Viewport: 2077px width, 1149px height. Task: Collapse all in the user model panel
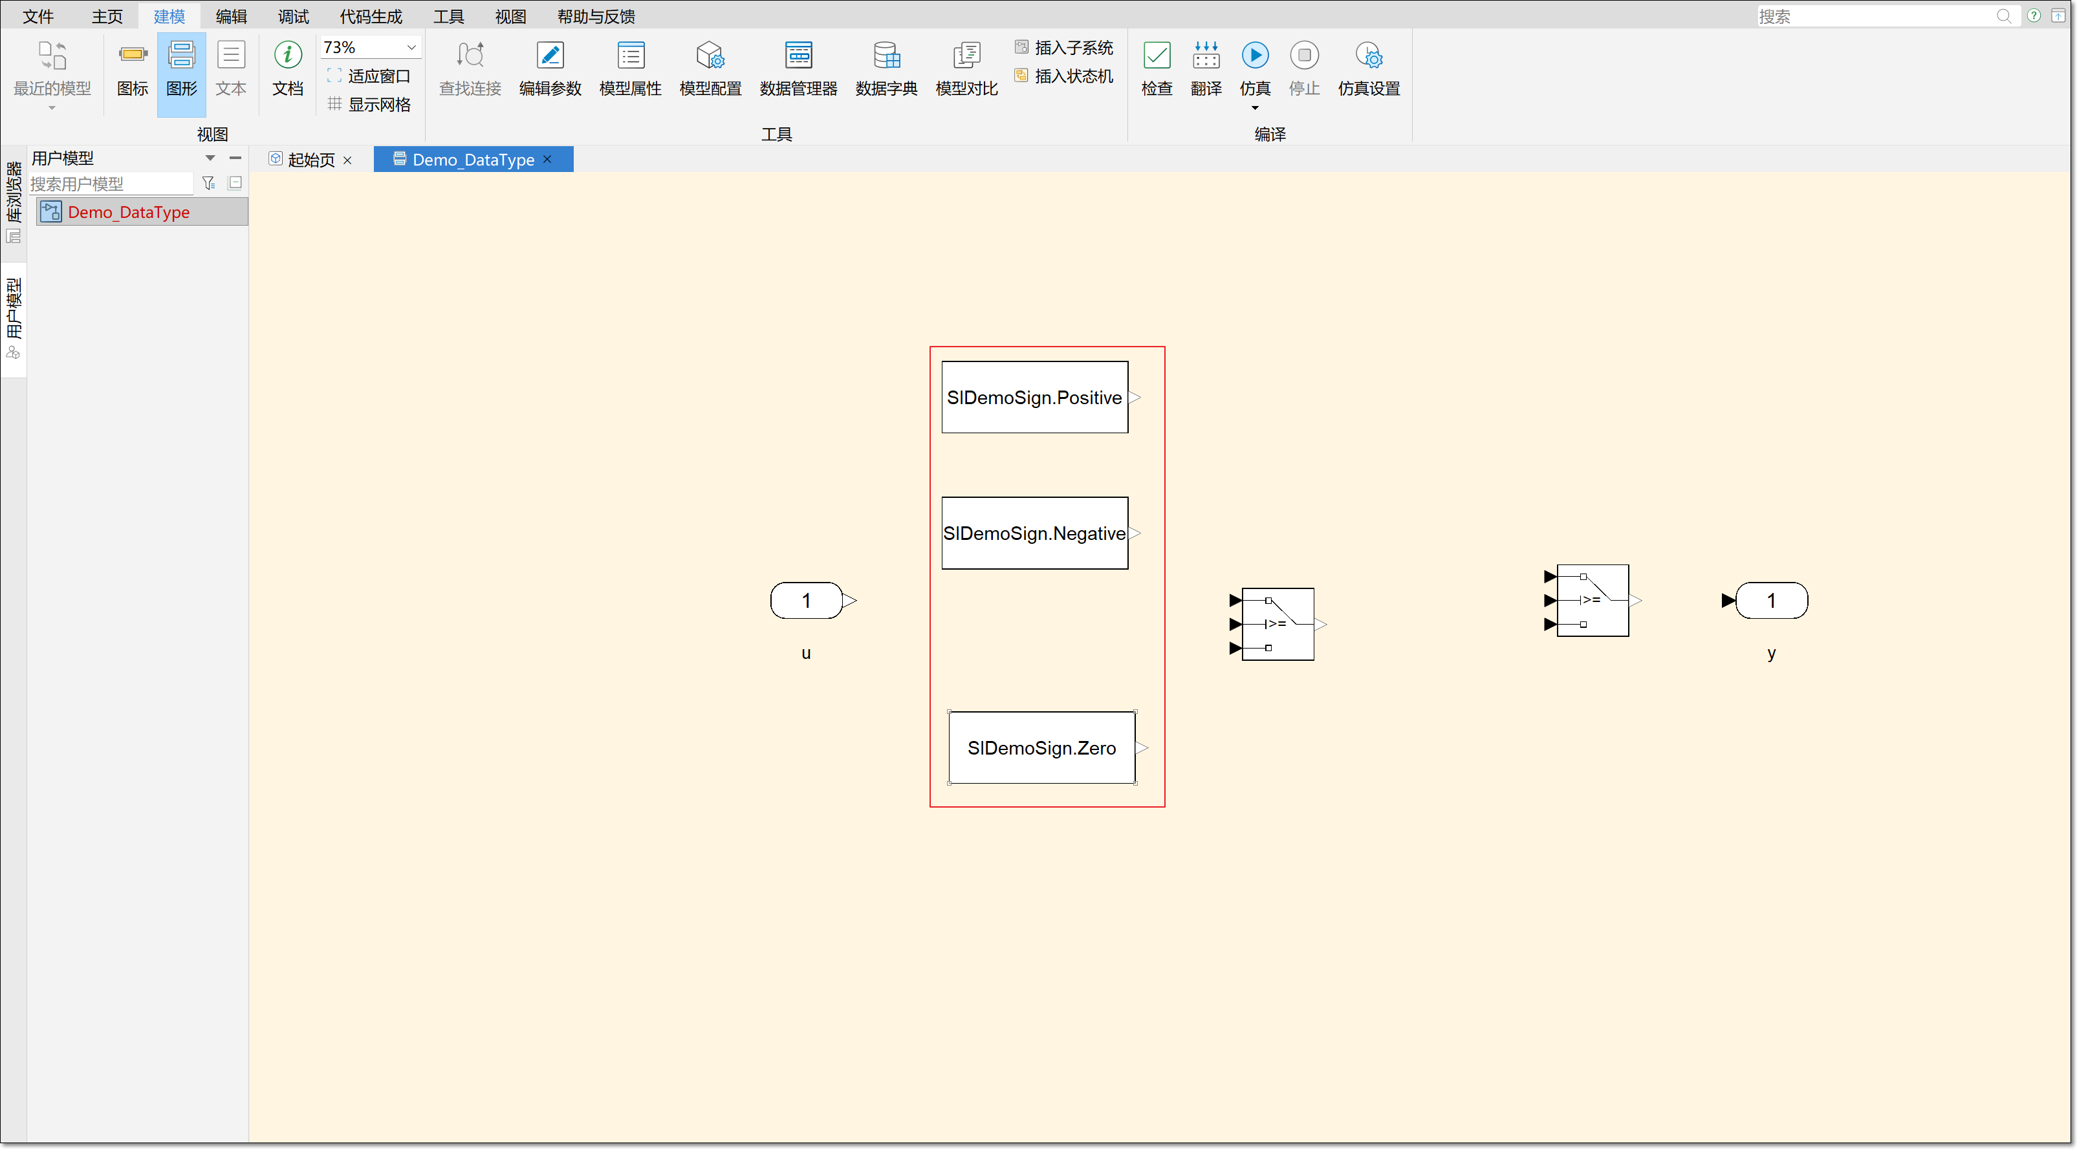235,183
